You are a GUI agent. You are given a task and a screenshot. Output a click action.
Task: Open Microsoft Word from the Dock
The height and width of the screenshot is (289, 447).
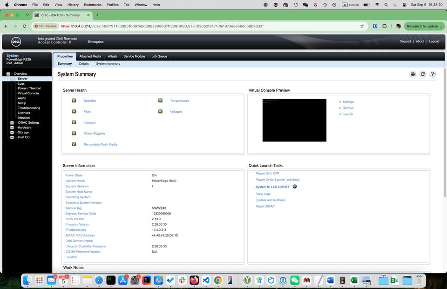point(330,281)
